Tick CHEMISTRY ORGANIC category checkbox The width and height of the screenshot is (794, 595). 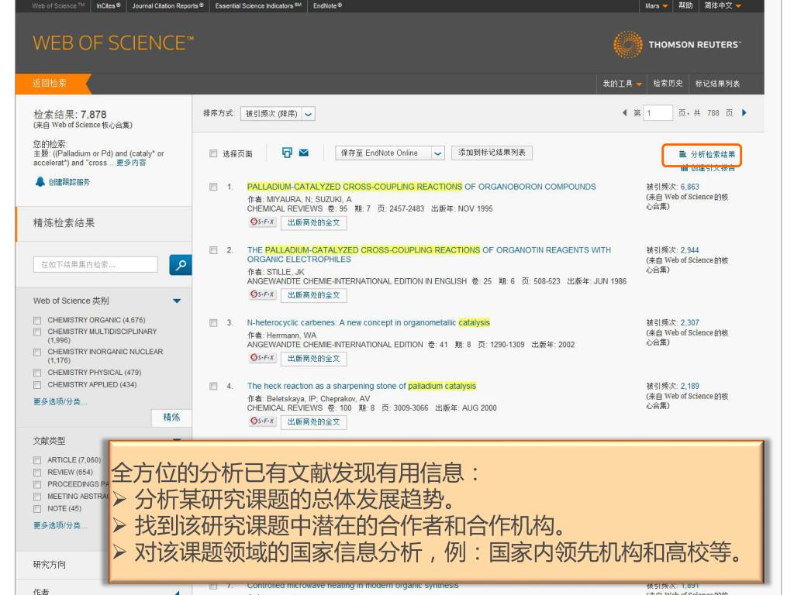37,320
